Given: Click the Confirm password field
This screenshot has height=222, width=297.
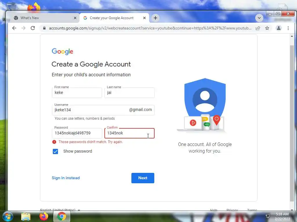Looking at the screenshot, I should tap(129, 133).
